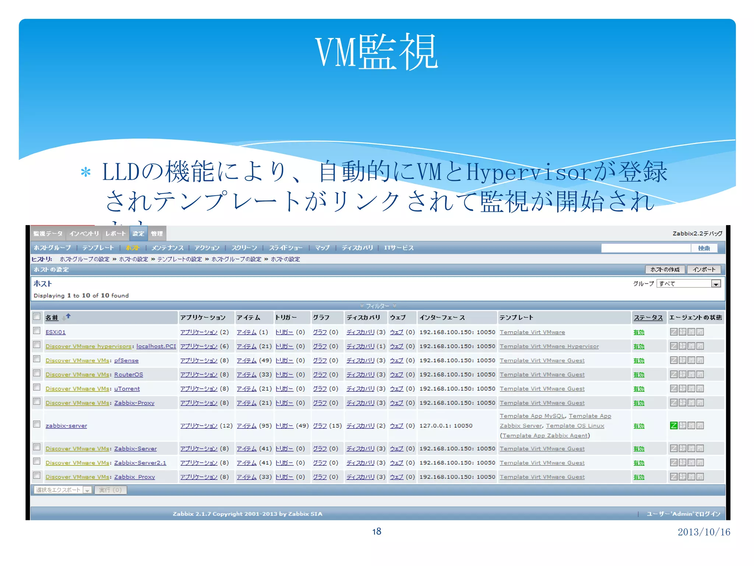Open zabbix-server アイテム (95) link

[x=247, y=426]
